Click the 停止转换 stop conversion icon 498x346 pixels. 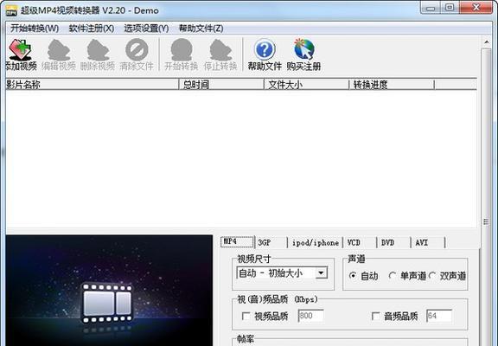pyautogui.click(x=220, y=49)
